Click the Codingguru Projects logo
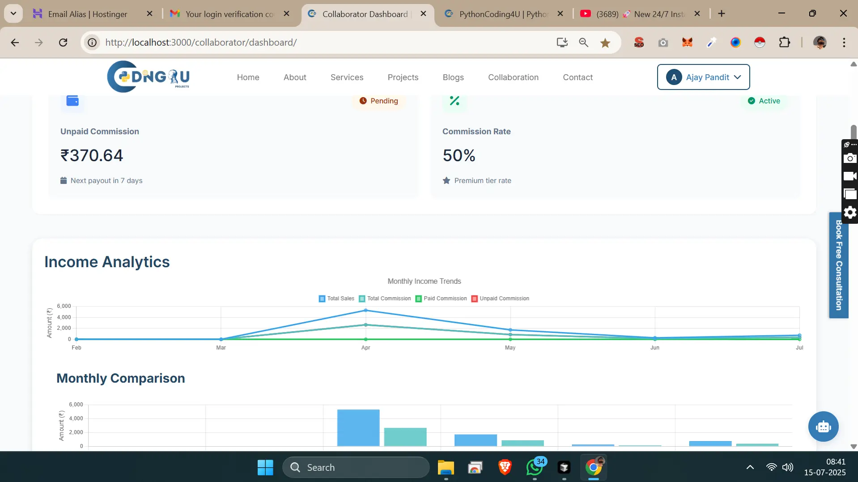This screenshot has height=482, width=858. pyautogui.click(x=148, y=77)
